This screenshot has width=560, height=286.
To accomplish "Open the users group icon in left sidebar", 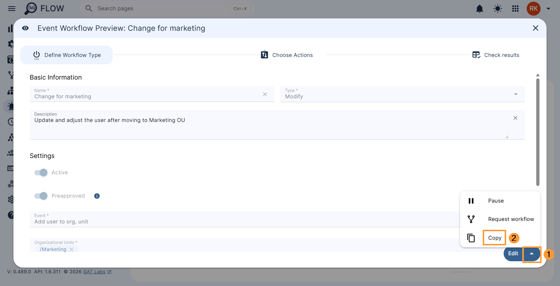I will click(11, 153).
